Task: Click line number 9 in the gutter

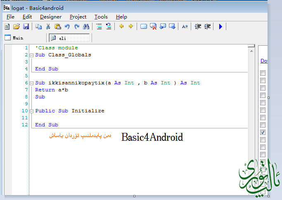Action: 26,104
